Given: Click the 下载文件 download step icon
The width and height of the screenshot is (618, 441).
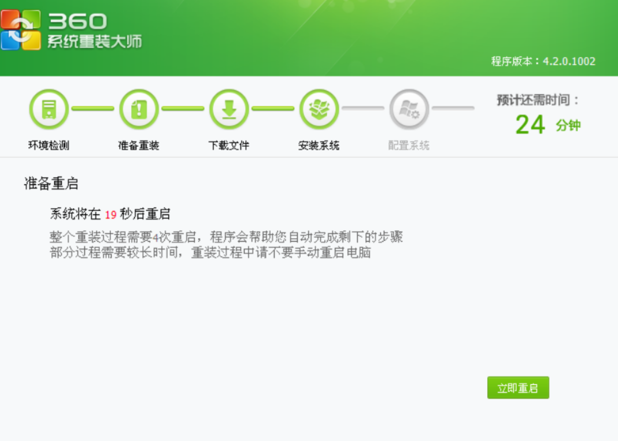Looking at the screenshot, I should 229,109.
